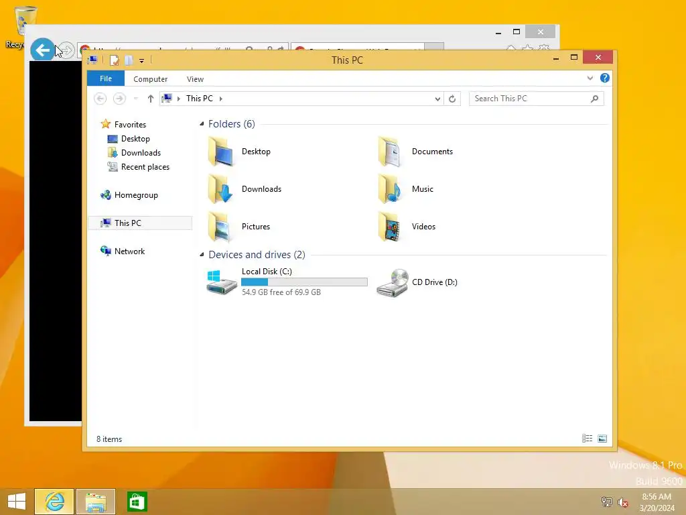Click the muted volume tray icon

coord(623,502)
